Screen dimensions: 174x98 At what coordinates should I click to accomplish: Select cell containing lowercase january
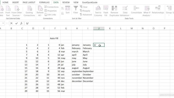point(77,45)
